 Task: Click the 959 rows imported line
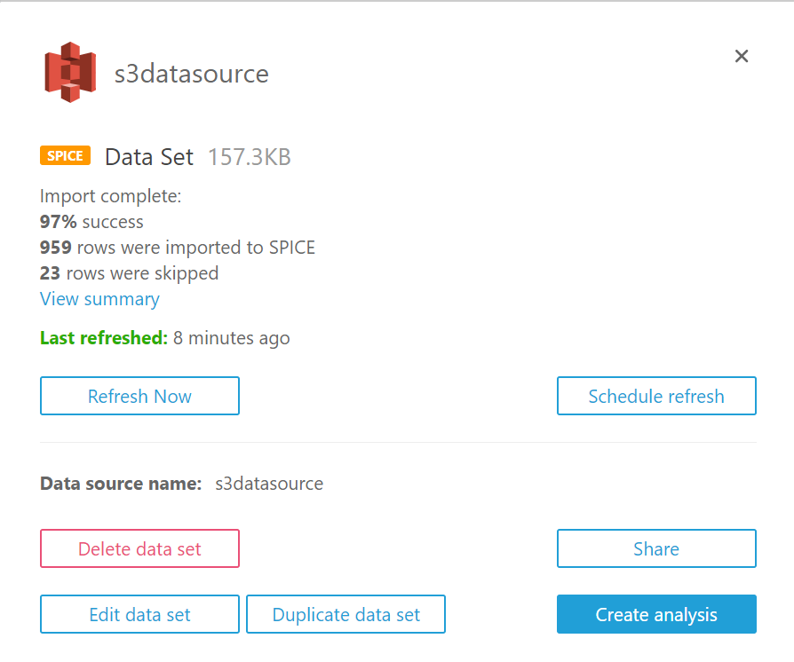click(178, 248)
